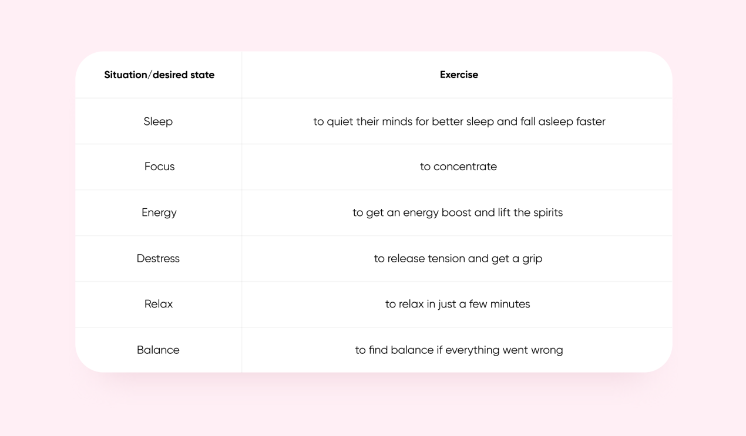Click 'lift the spirits' in the Energy row

click(530, 212)
